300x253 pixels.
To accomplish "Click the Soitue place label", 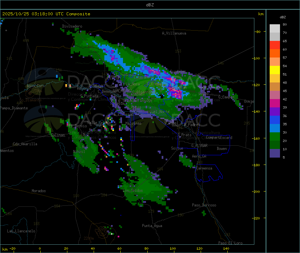I will [x=177, y=148].
